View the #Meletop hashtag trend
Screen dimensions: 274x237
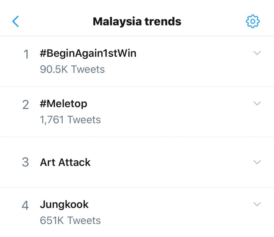[63, 104]
